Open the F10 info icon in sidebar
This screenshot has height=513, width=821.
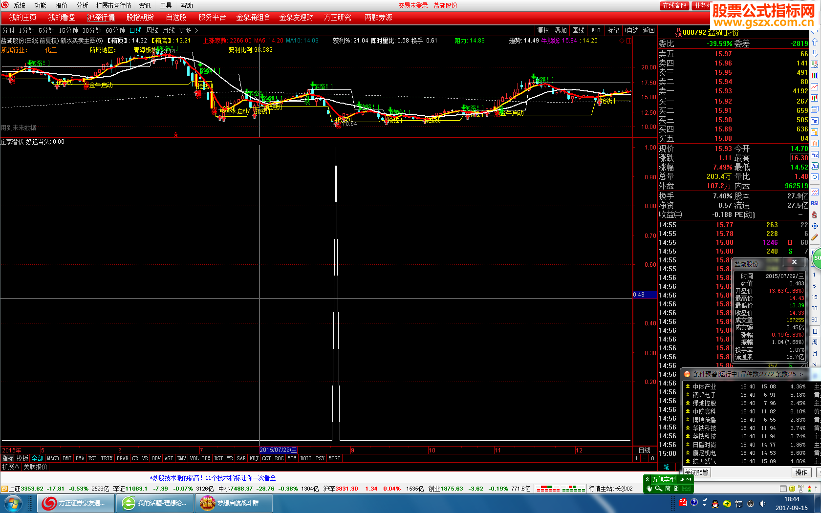tap(815, 121)
